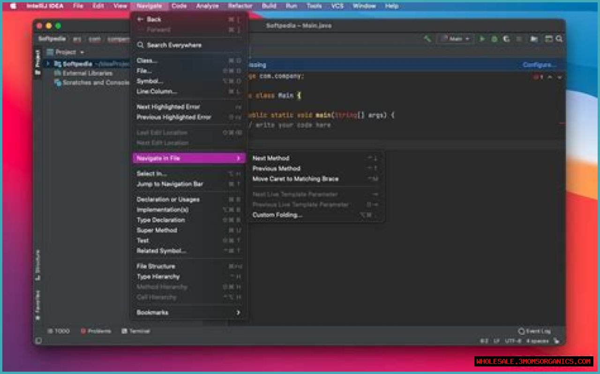Choose Implementation(s) menu entry

coord(189,210)
